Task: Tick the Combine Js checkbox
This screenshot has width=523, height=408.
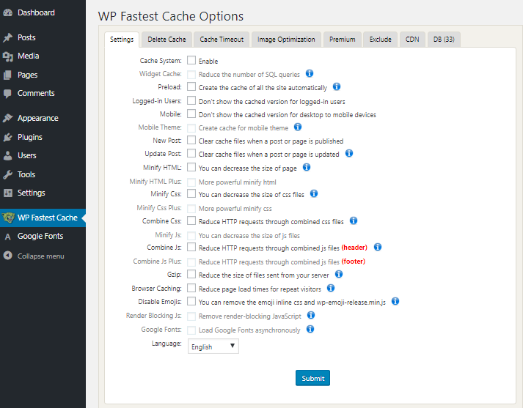Action: coord(191,247)
